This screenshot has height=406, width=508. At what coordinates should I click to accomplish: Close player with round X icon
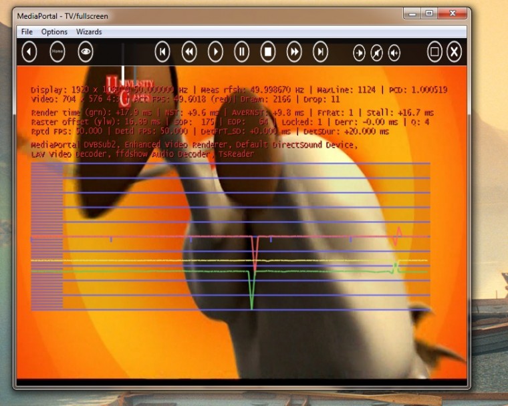click(x=455, y=51)
